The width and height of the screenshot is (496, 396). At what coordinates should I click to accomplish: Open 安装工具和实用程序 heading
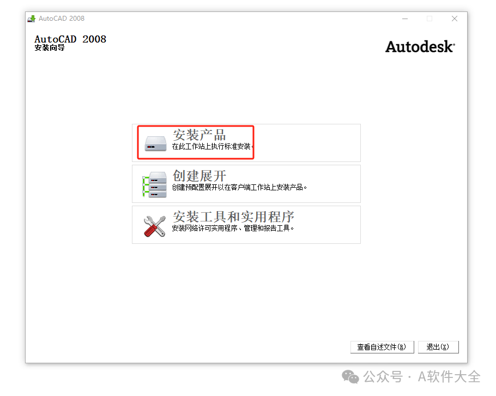click(233, 217)
